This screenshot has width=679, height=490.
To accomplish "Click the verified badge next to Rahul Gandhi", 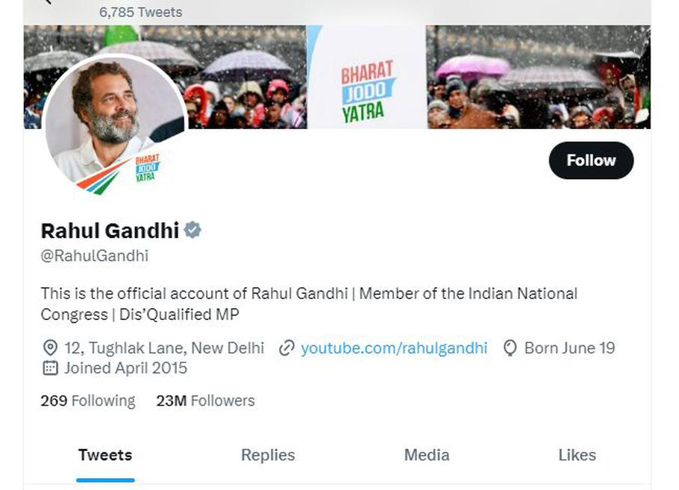I will pyautogui.click(x=193, y=230).
